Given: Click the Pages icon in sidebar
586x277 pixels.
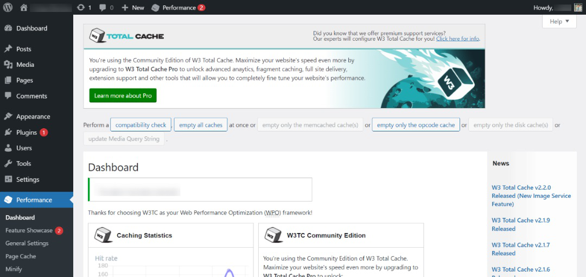Looking at the screenshot, I should click(8, 80).
